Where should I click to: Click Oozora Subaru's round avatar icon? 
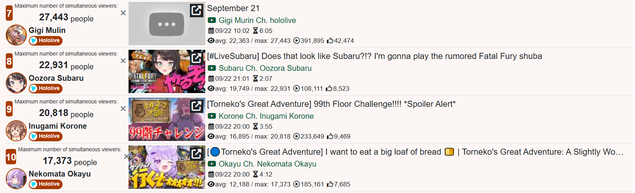16,83
